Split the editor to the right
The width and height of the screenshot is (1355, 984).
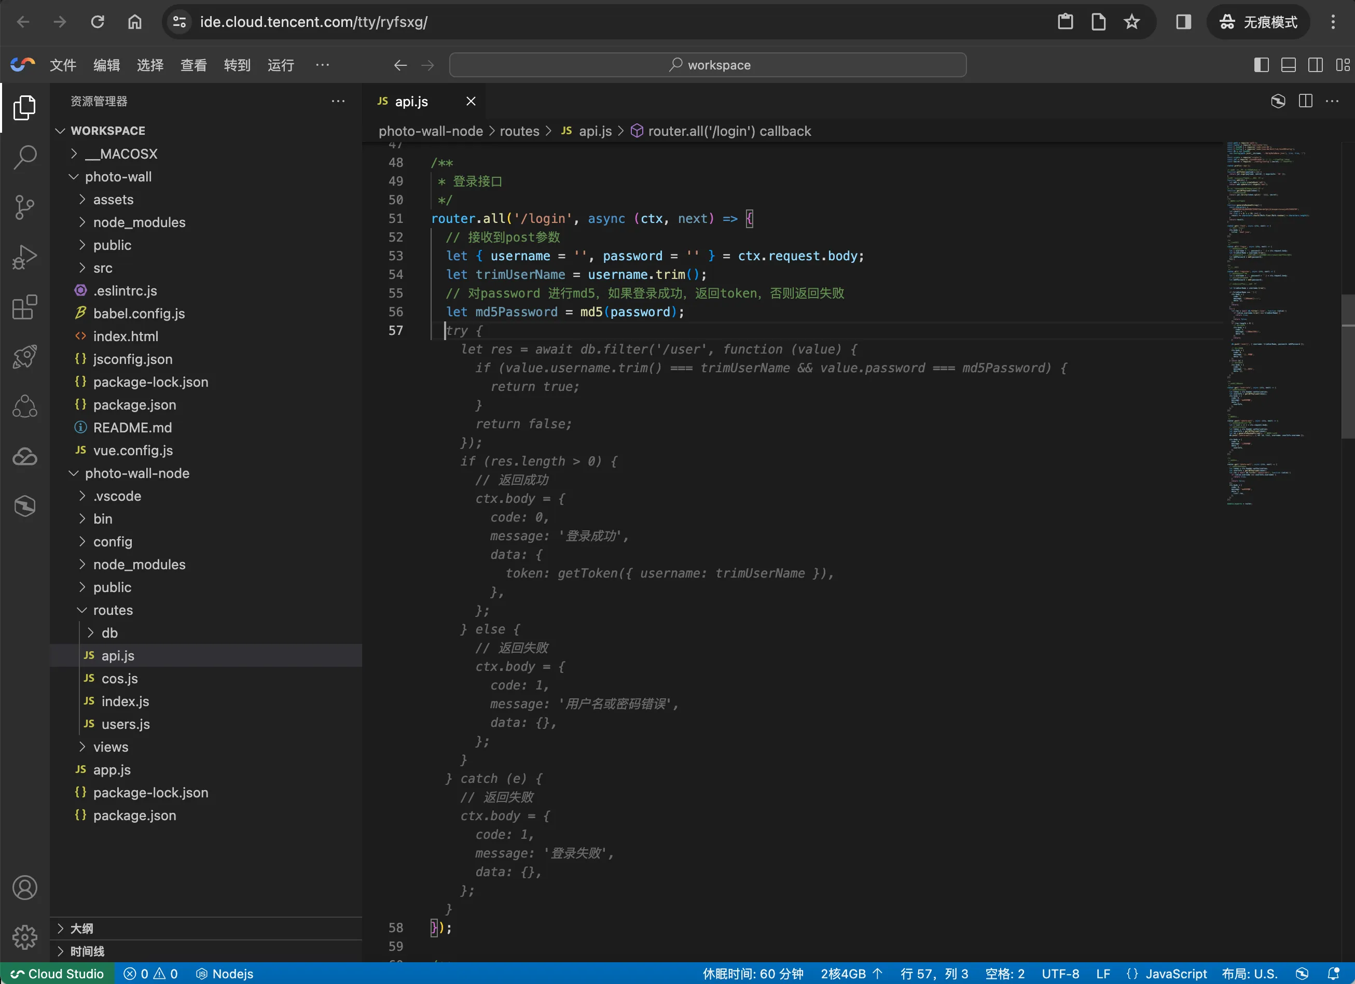[1305, 101]
